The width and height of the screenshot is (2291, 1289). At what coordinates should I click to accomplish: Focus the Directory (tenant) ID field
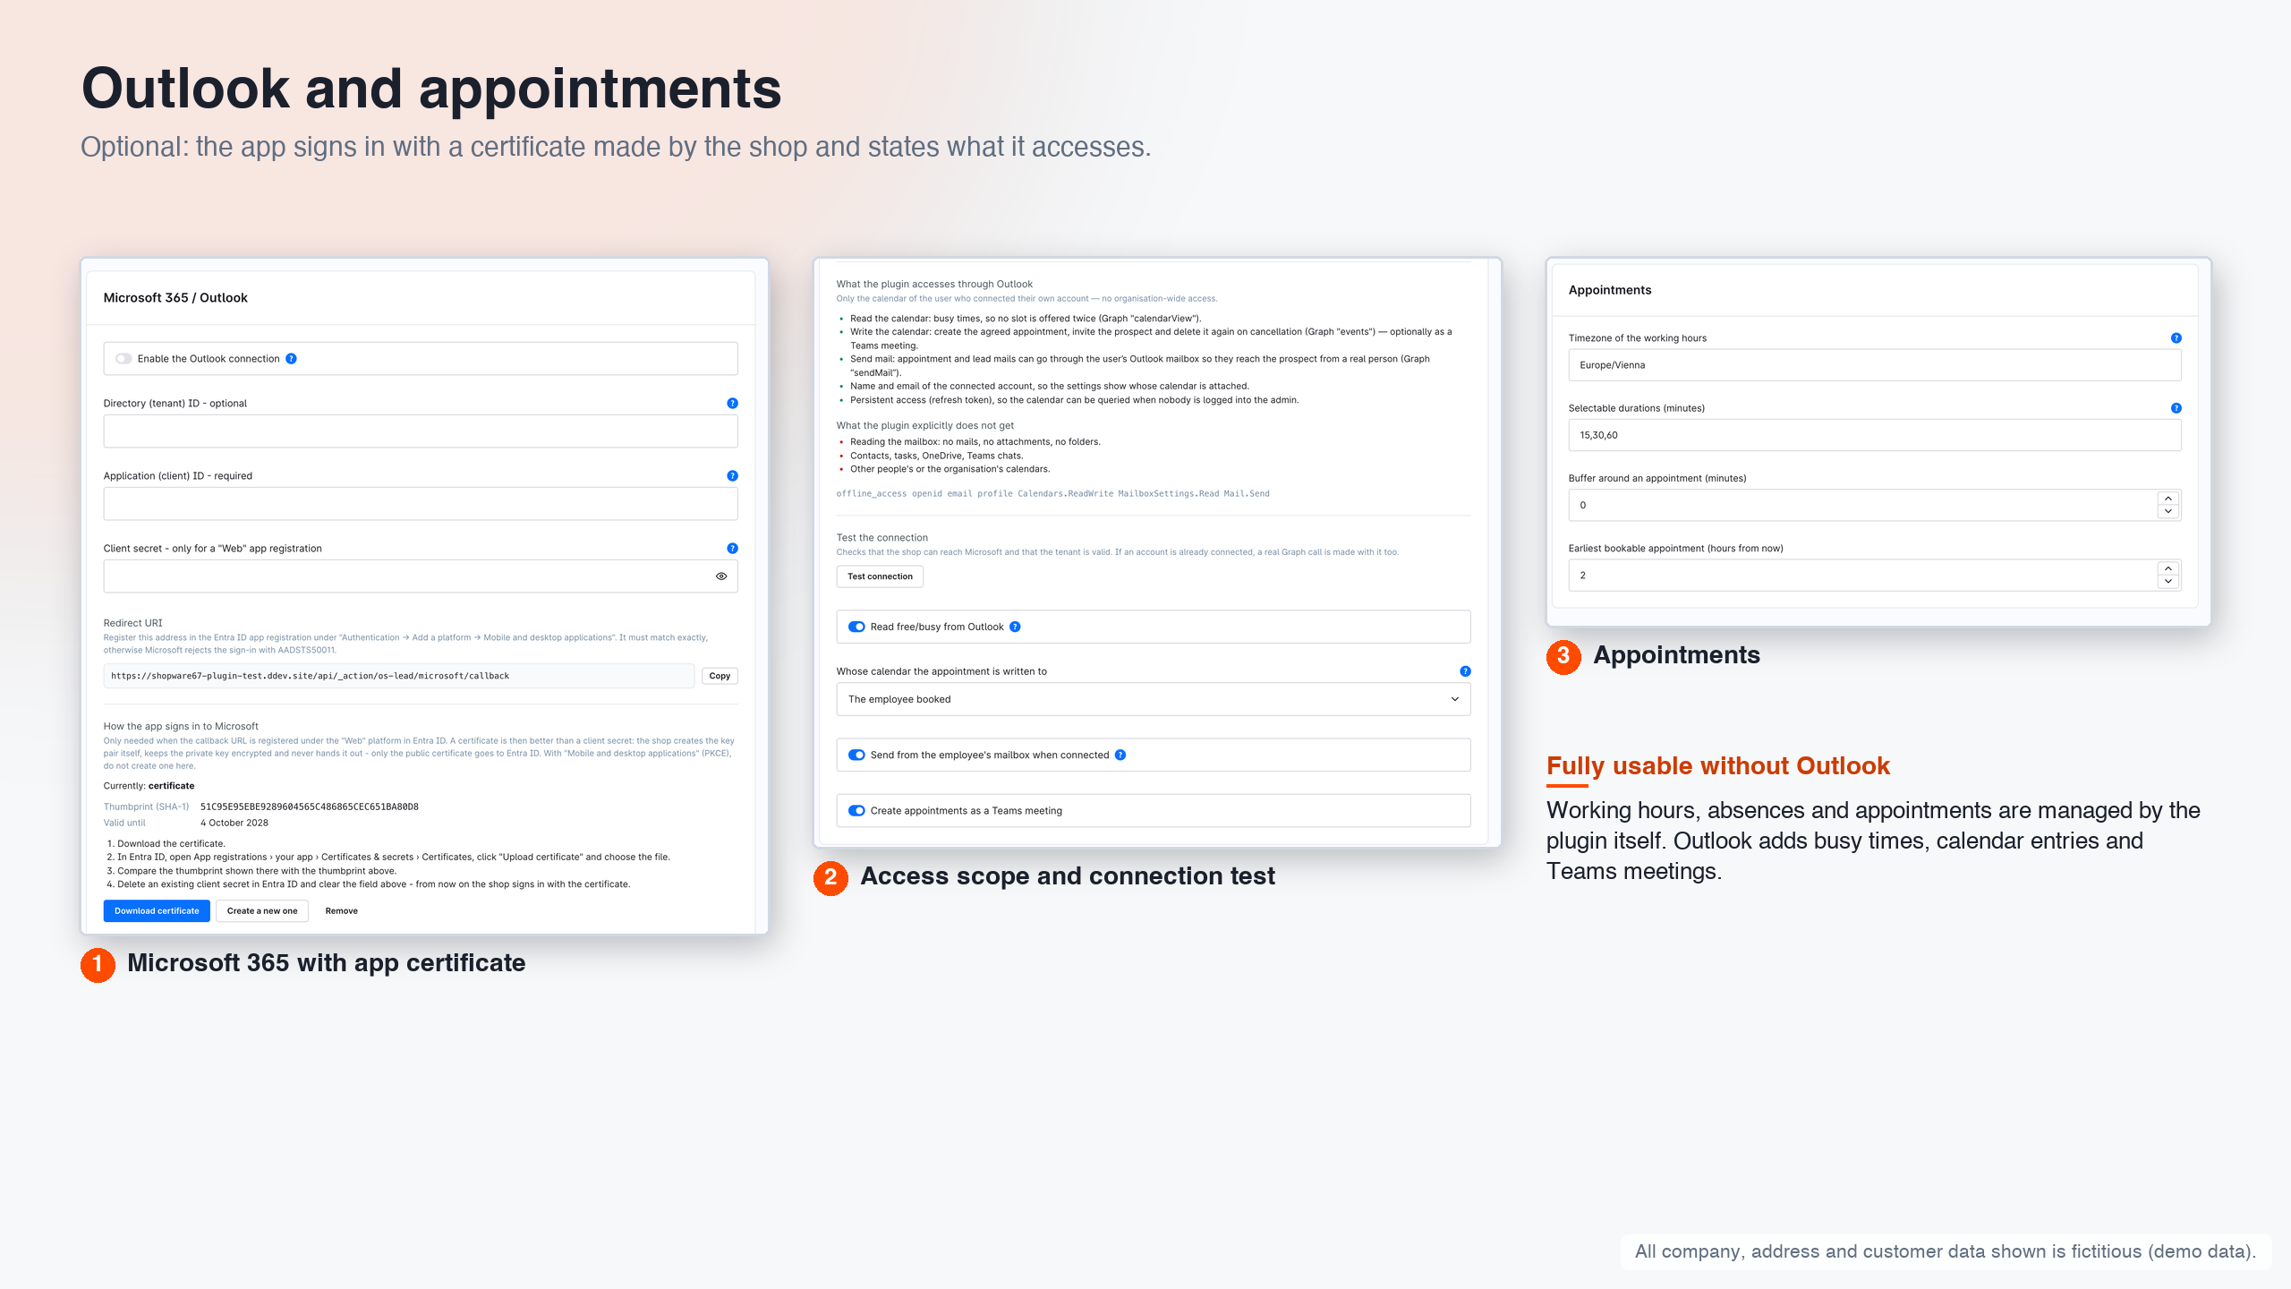click(x=421, y=431)
